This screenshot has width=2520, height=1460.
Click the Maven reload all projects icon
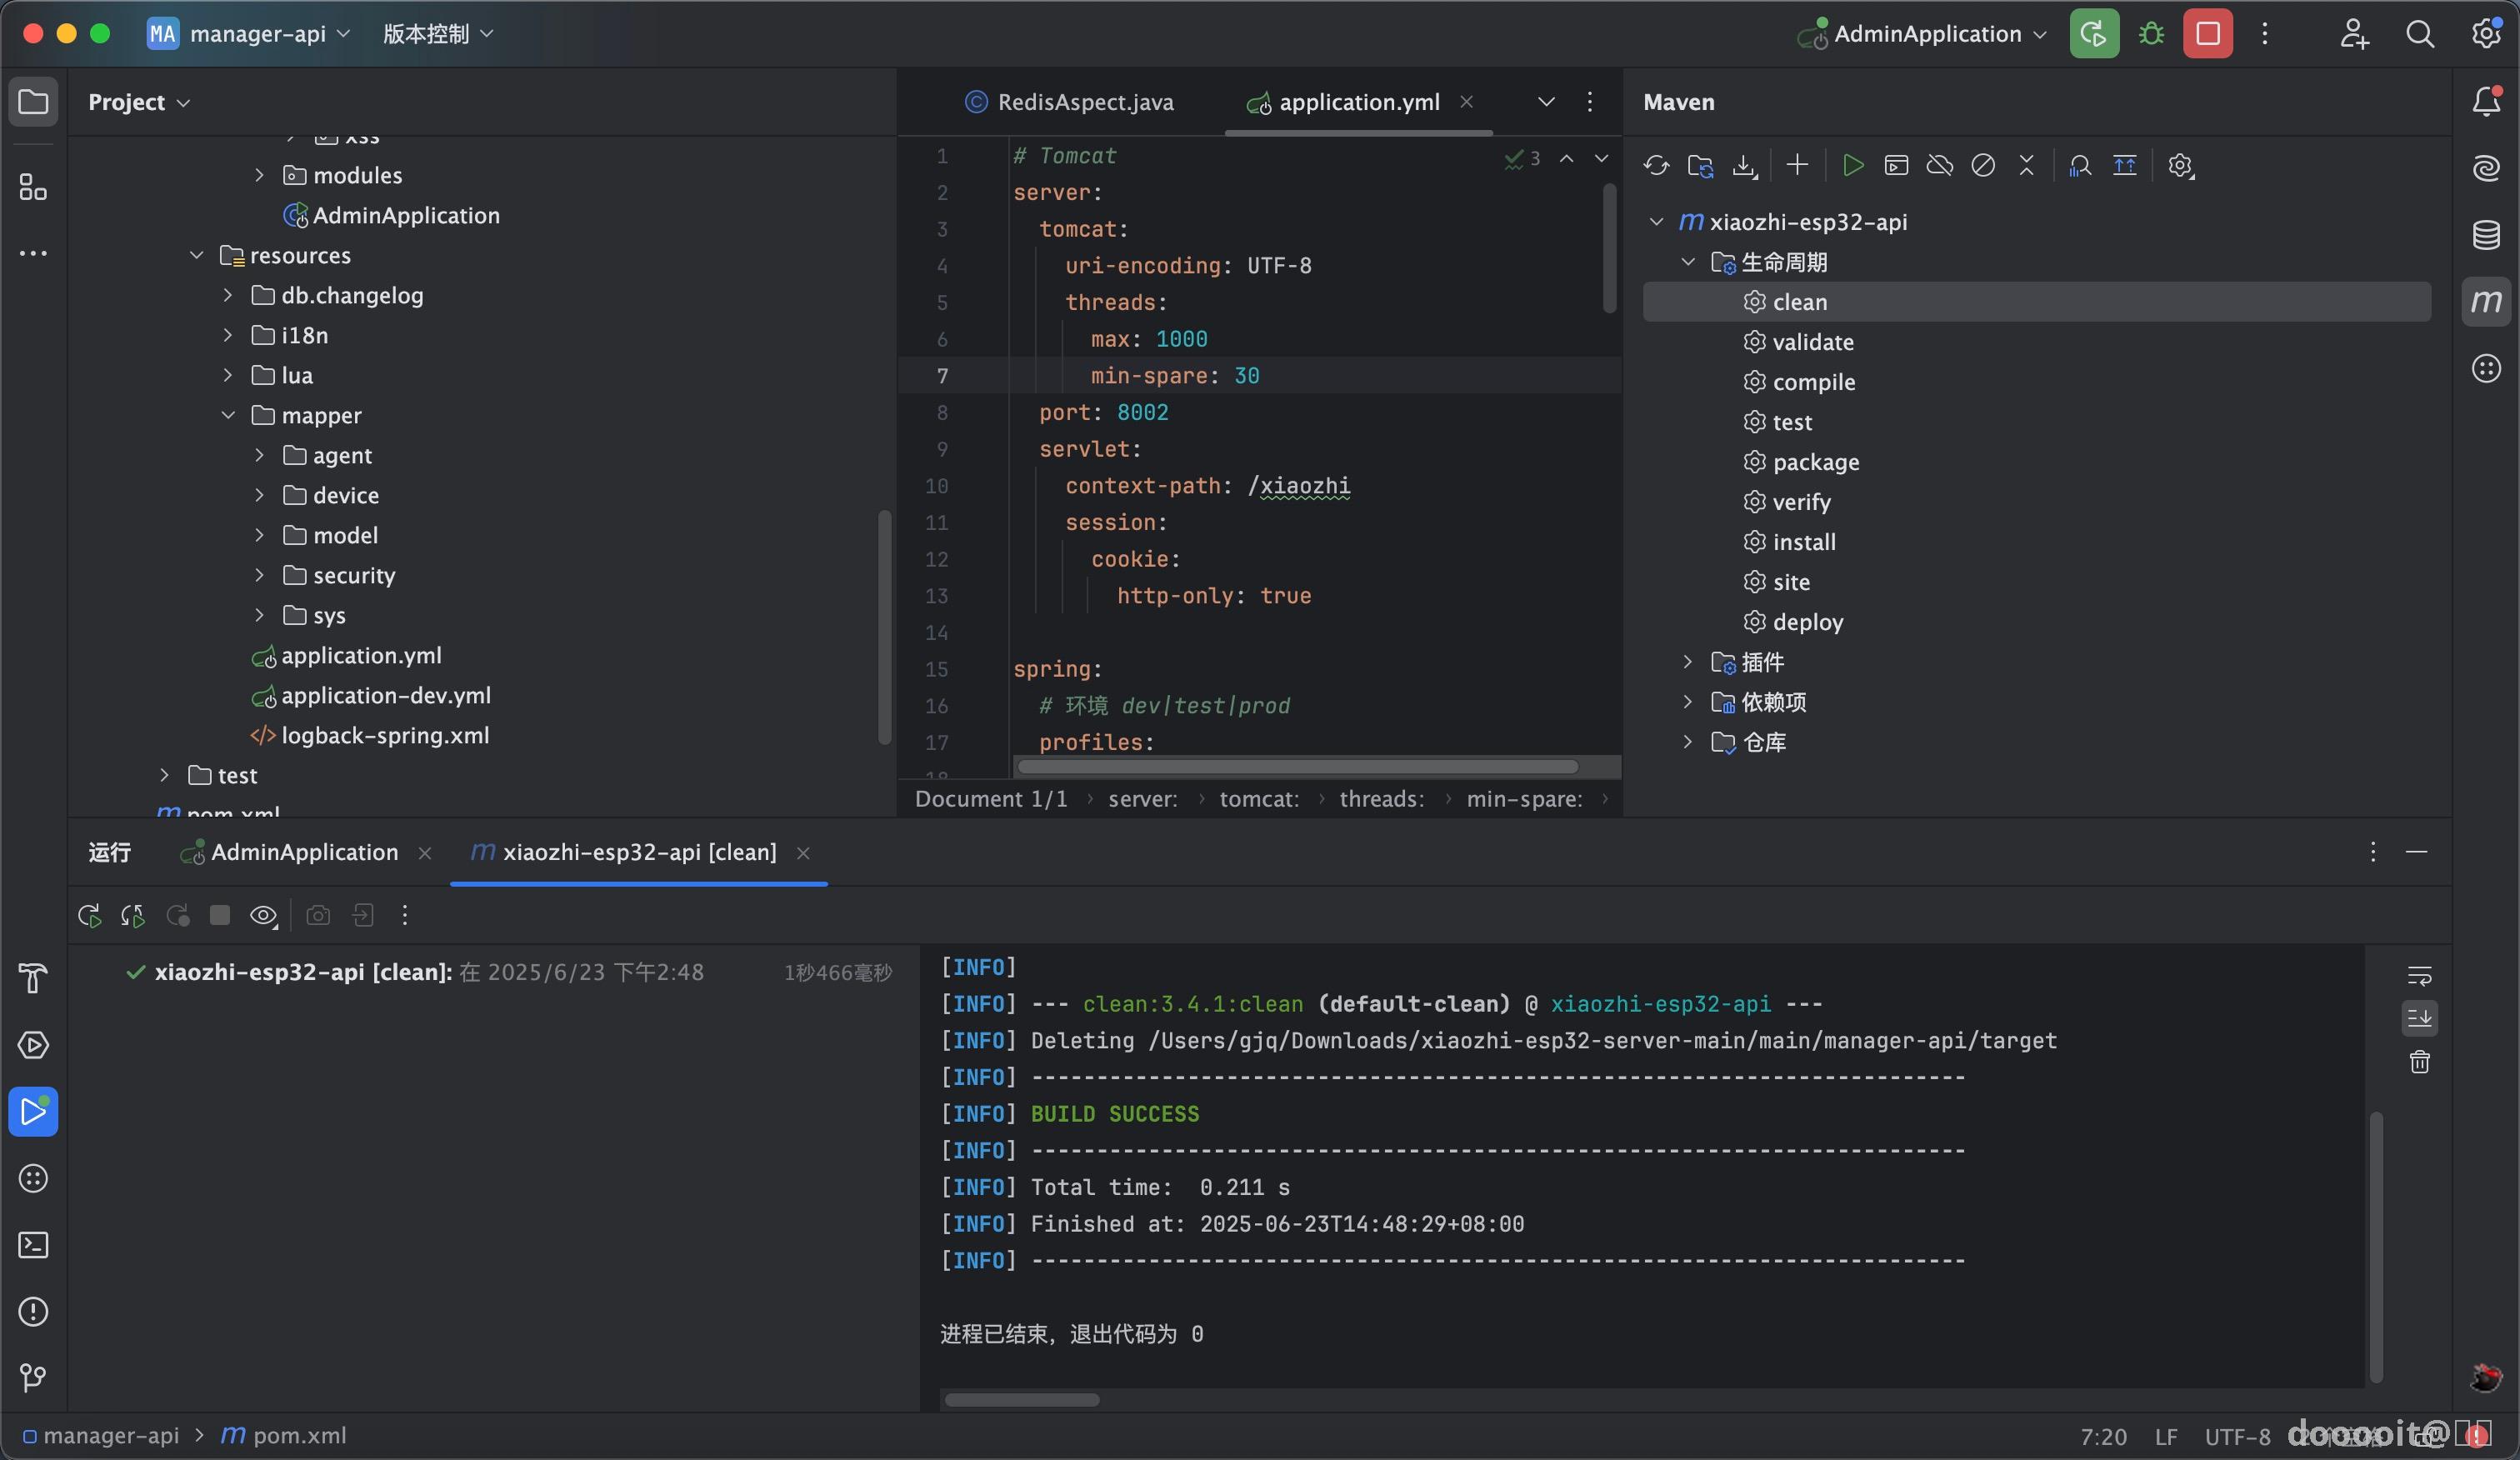1656,166
